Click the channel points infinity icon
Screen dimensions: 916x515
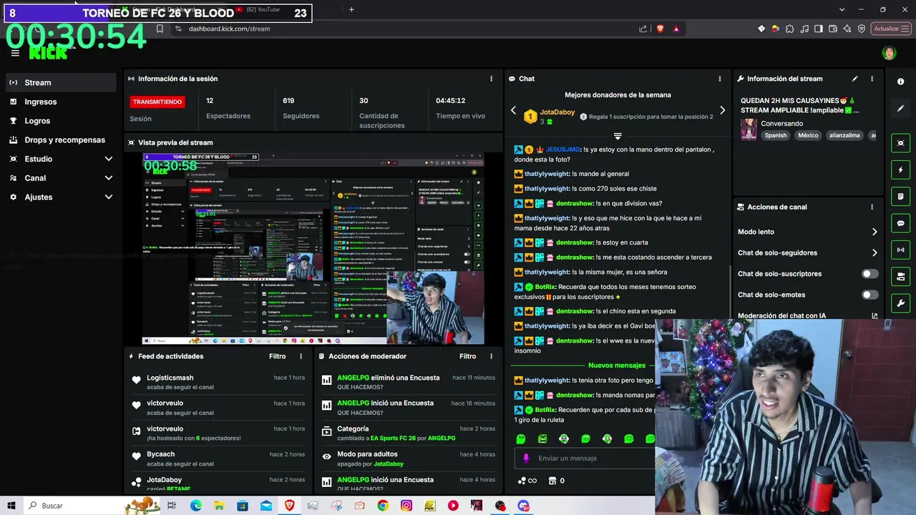coord(527,481)
